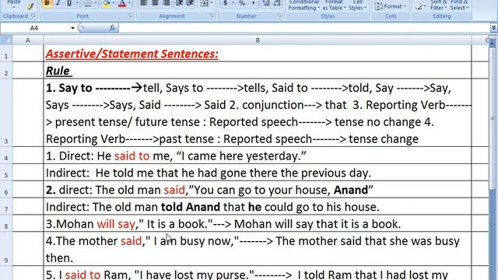Viewport: 498px width, 280px height.
Task: Select empty cell A1
Action: pos(28,53)
